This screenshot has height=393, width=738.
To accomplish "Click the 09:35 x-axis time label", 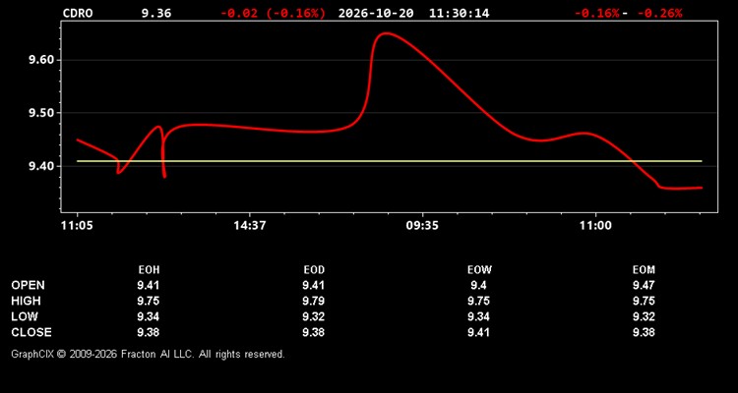I will point(422,226).
